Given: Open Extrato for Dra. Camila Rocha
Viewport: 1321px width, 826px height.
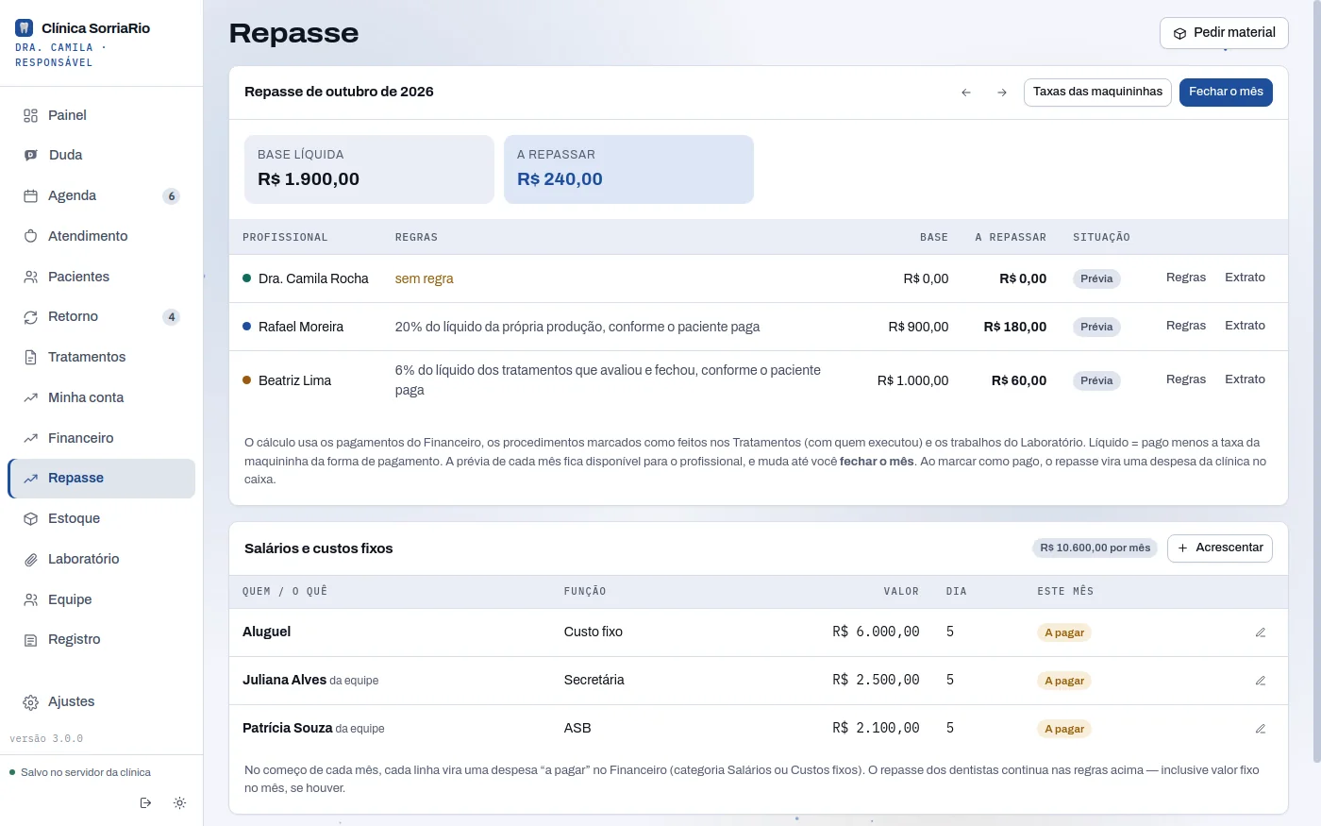Looking at the screenshot, I should click(1245, 278).
